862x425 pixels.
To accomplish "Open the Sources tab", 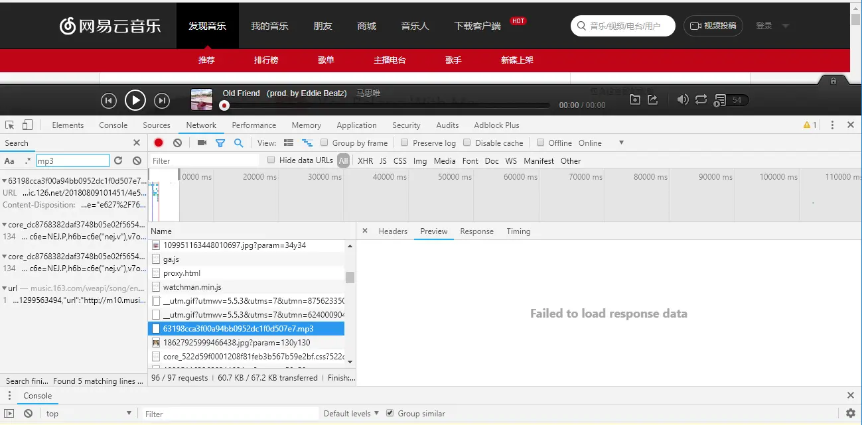I will (157, 125).
